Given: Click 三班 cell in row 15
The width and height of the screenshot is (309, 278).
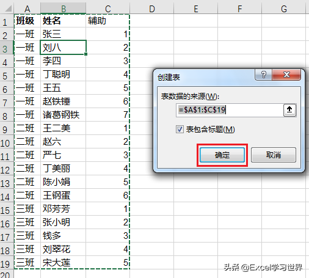Looking at the screenshot, I should click(27, 209).
